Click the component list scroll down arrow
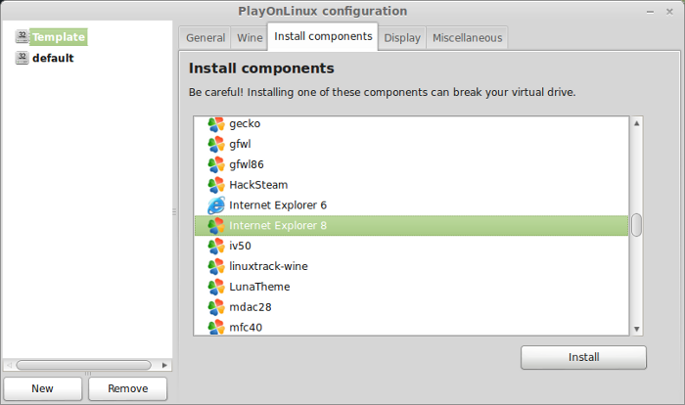 tap(636, 329)
